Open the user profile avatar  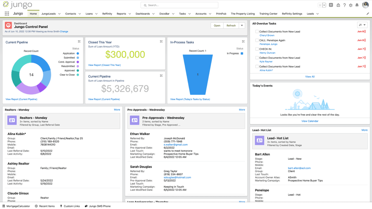pyautogui.click(x=365, y=5)
